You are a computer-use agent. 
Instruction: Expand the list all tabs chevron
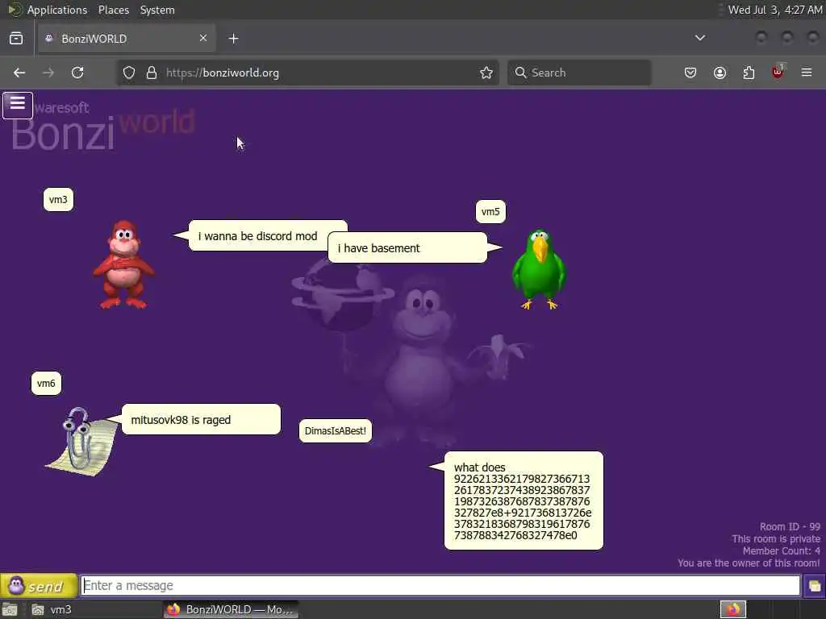700,38
